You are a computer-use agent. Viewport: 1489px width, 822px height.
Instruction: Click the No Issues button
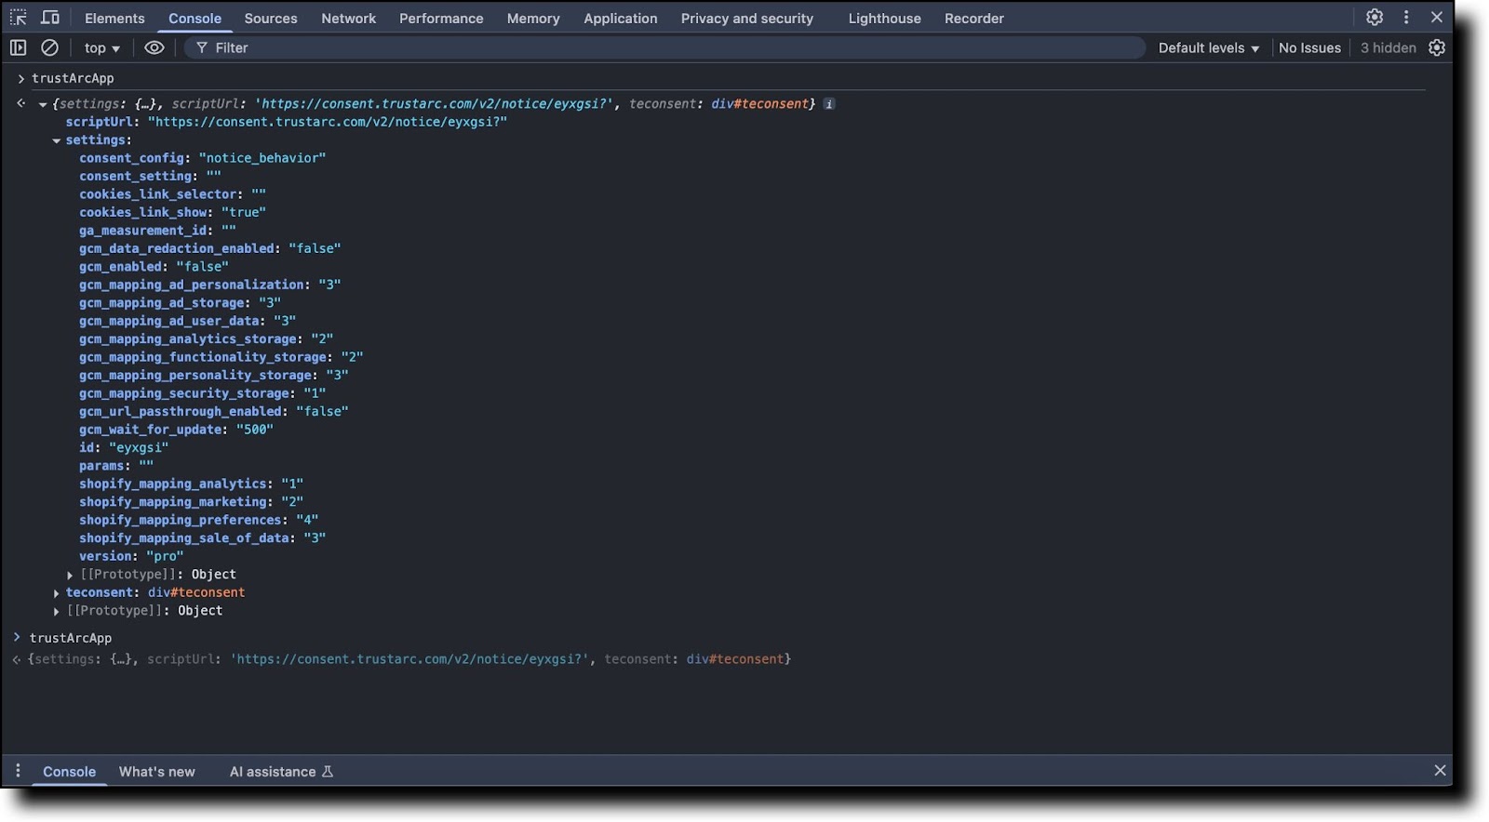coord(1309,47)
